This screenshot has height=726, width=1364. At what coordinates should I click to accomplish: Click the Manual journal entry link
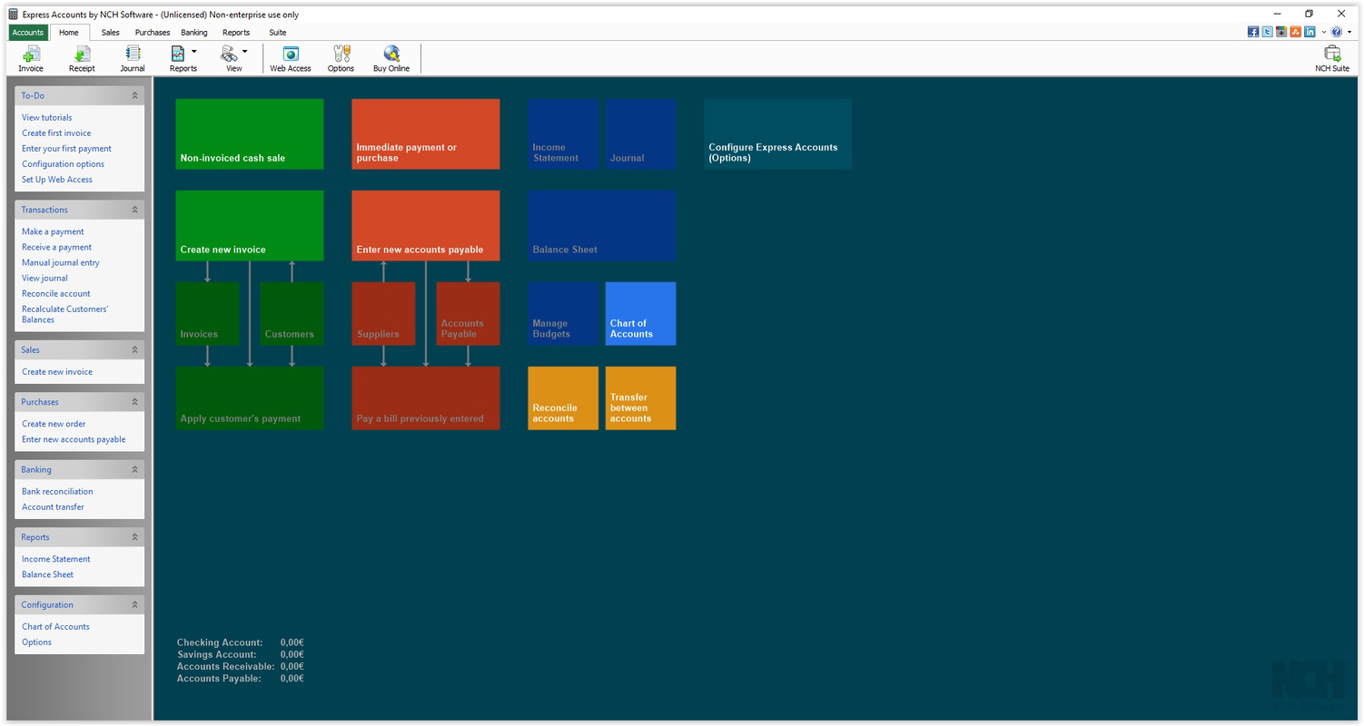61,263
